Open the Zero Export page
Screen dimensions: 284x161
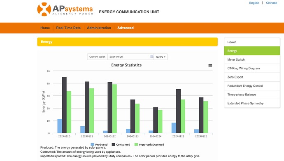[x=252, y=77]
